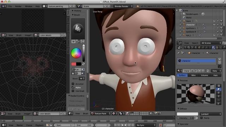Select the Texture properties tab icon
Screen dimensions: 226x127
coord(217,47)
